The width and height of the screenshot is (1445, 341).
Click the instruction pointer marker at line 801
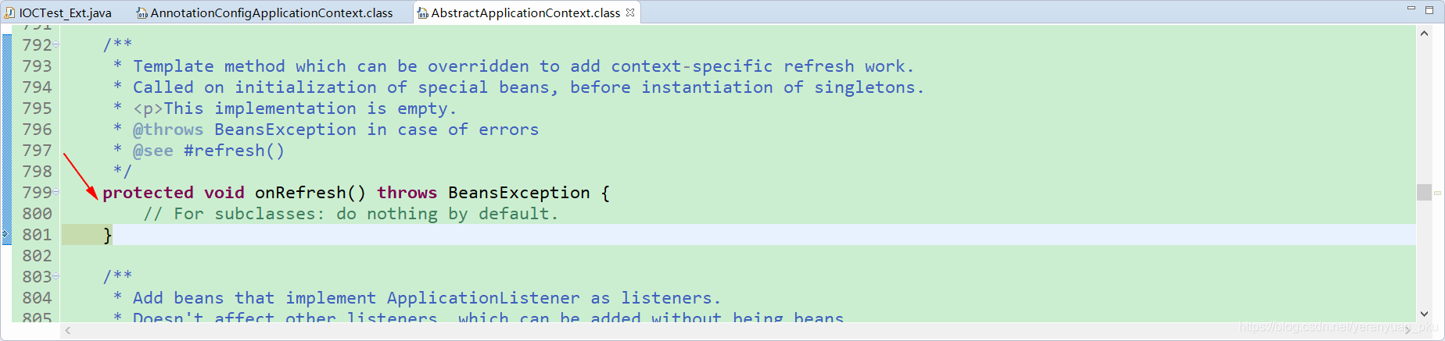6,235
